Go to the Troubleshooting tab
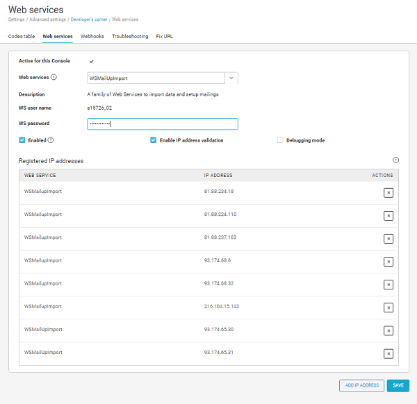Image resolution: width=417 pixels, height=404 pixels. (130, 36)
